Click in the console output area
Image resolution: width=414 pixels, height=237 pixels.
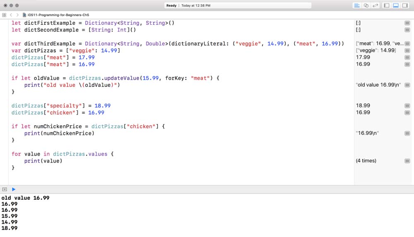coord(207,215)
